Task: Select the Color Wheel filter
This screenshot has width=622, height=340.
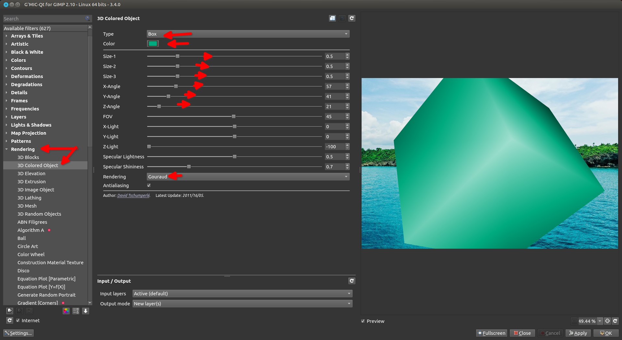Action: tap(31, 254)
